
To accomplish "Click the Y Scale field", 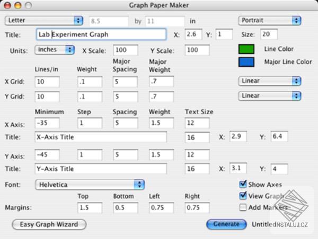I will coord(197,50).
